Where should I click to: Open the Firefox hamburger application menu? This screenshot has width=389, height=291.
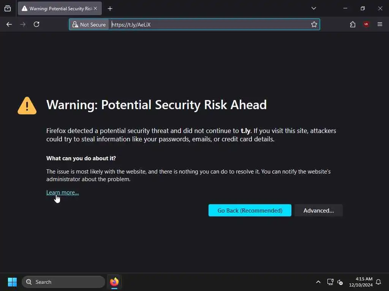click(380, 24)
